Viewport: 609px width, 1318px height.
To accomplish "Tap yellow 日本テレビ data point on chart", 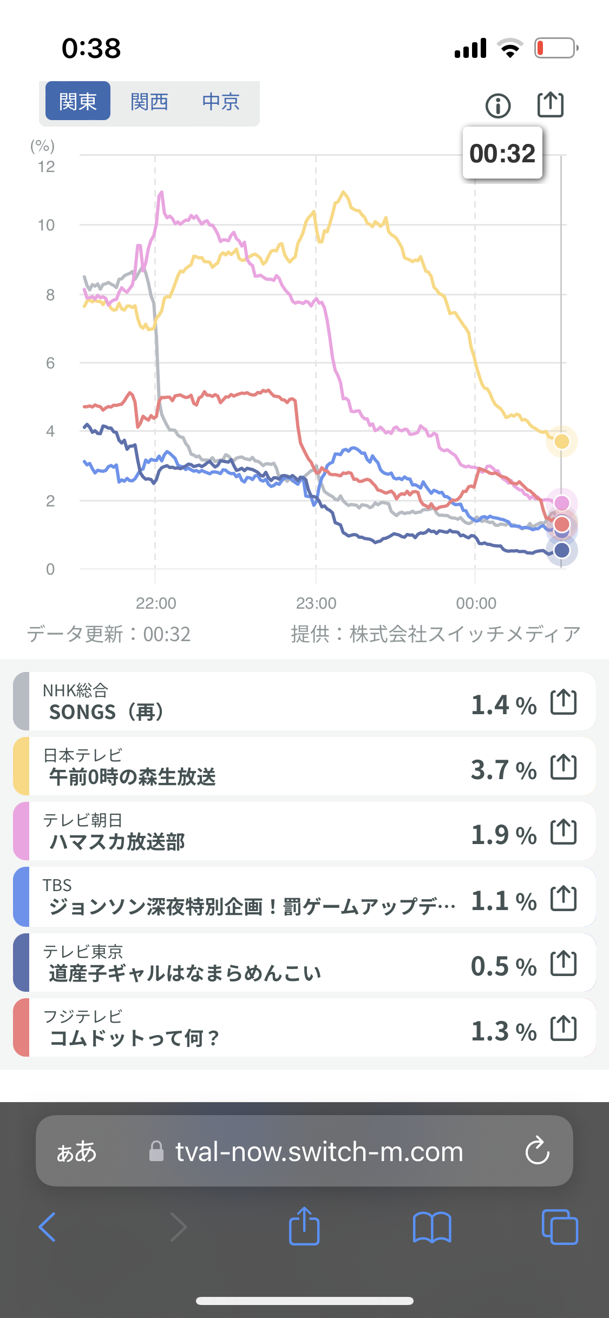I will tap(561, 441).
